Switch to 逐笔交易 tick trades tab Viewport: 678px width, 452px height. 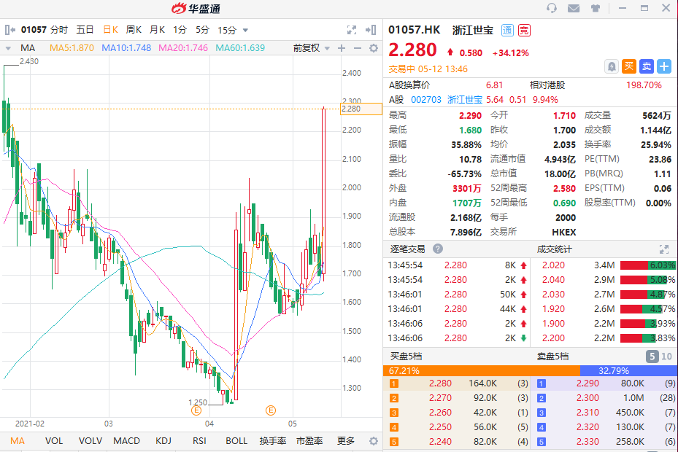tap(407, 249)
